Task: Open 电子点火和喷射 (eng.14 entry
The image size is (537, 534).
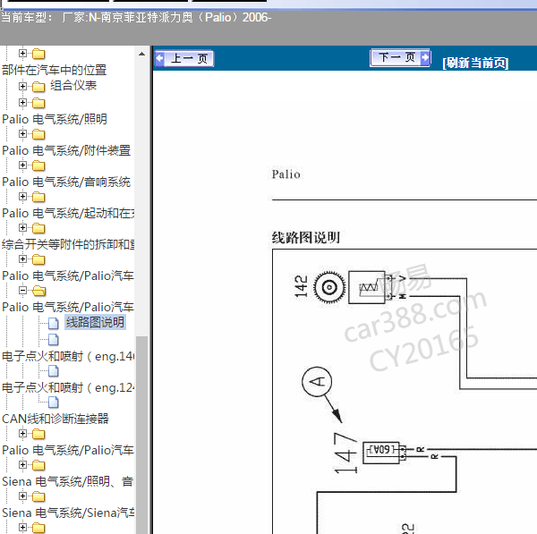Action: [x=68, y=356]
